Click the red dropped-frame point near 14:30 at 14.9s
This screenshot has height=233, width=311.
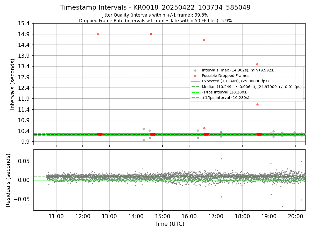pyautogui.click(x=151, y=34)
